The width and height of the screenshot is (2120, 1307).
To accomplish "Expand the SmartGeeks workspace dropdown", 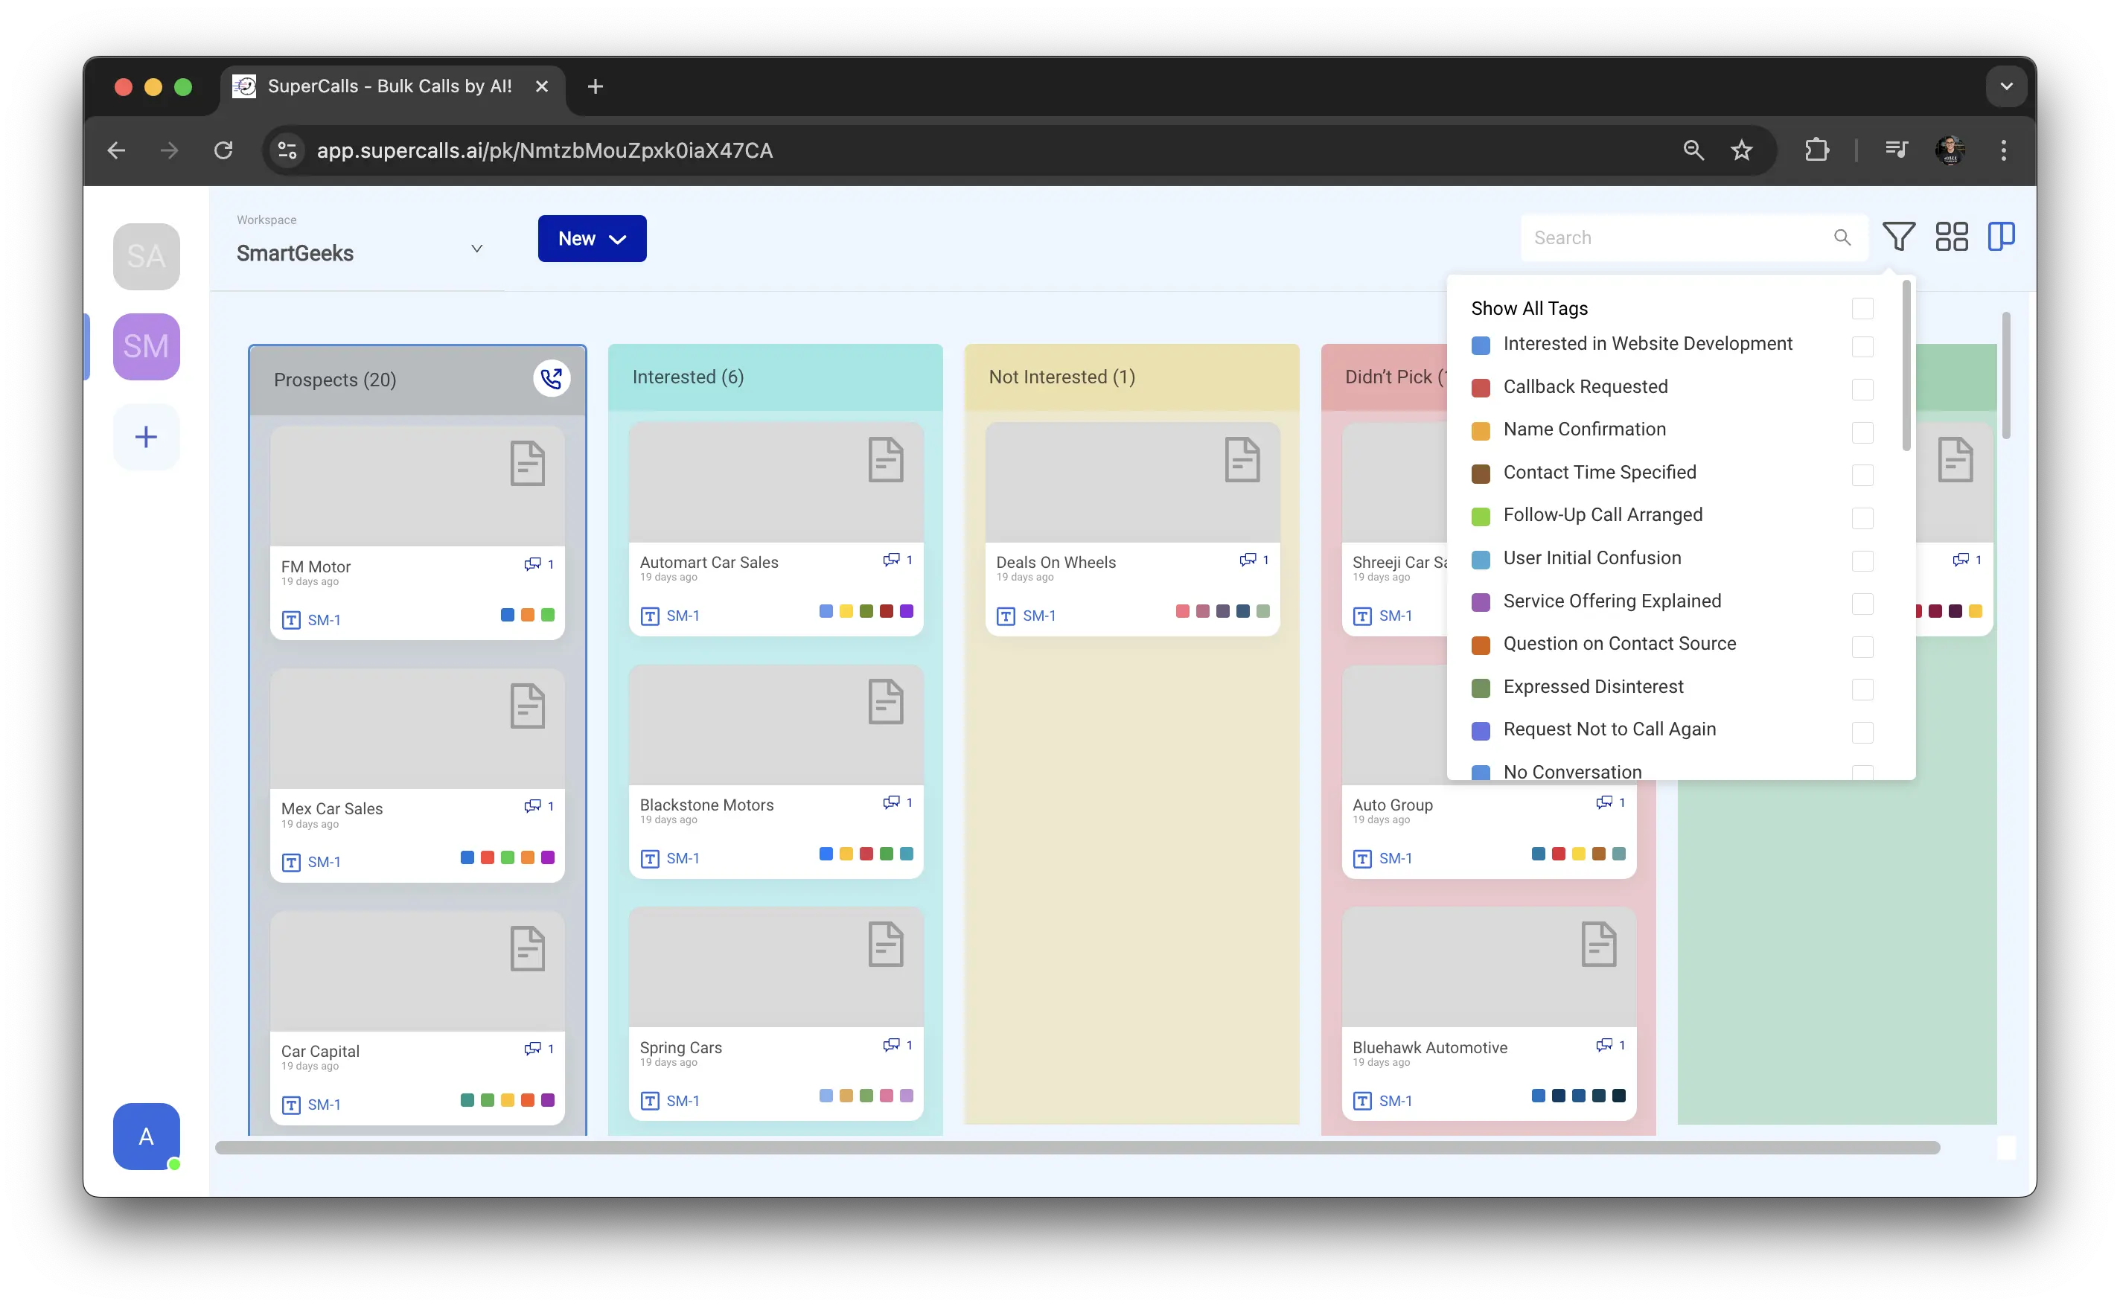I will 476,249.
